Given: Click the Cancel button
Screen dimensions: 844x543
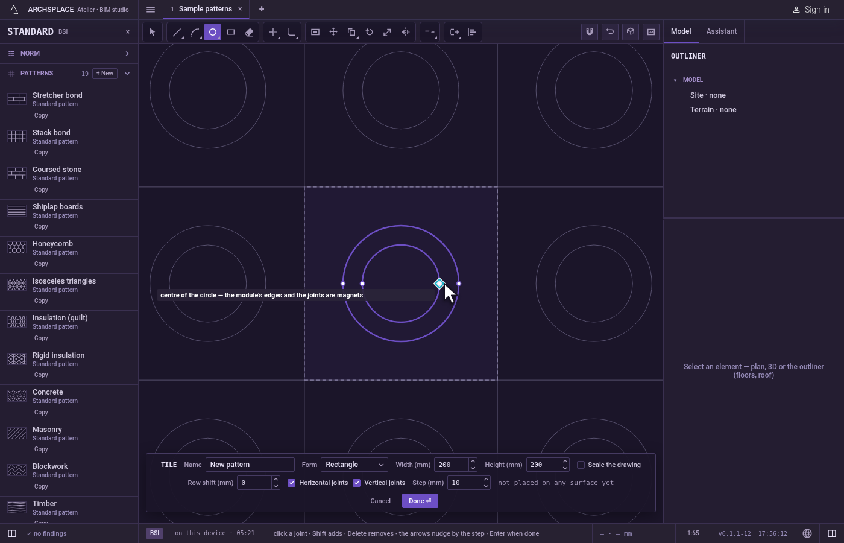Looking at the screenshot, I should [380, 501].
